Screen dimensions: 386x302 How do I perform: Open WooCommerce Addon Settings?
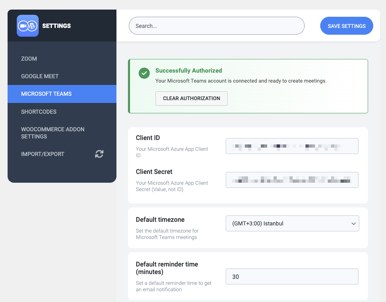[x=53, y=133]
